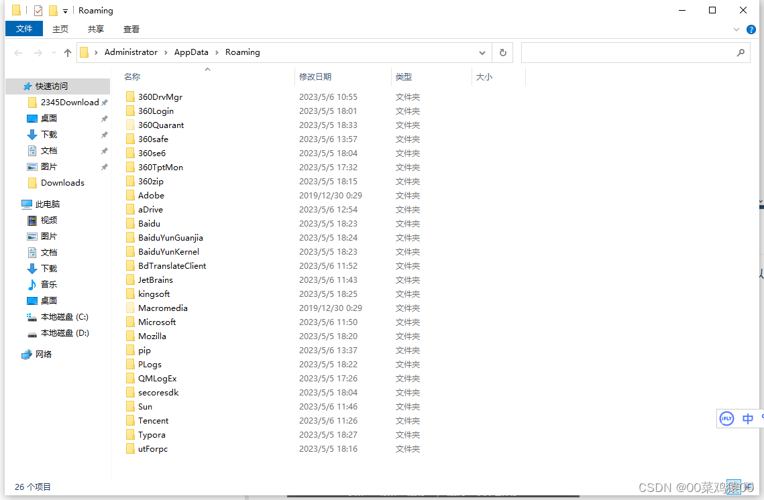Click the search magnifier icon
Image resolution: width=764 pixels, height=500 pixels.
coord(741,52)
